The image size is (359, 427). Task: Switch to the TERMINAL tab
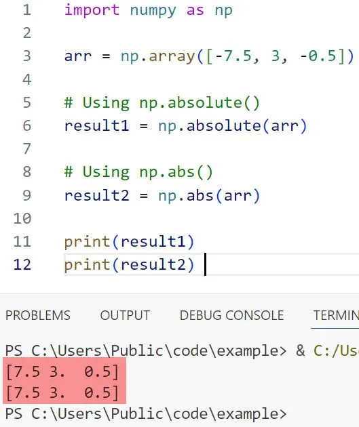336,315
